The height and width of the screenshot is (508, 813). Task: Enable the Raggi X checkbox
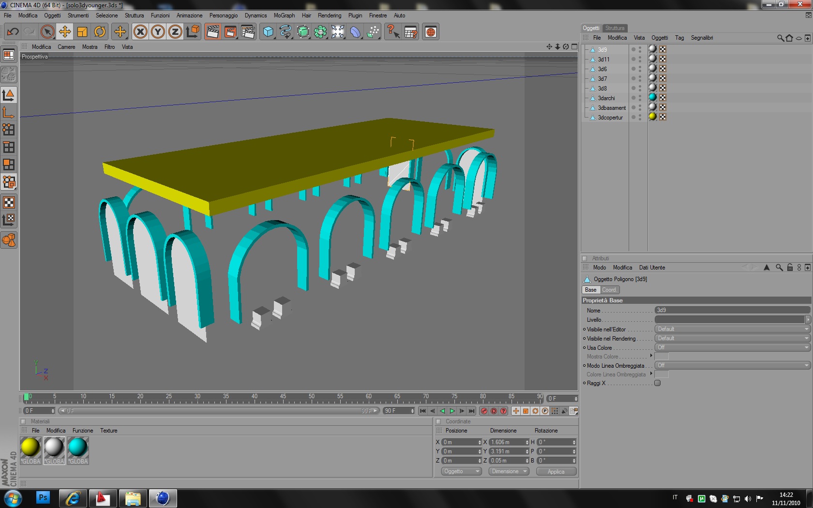[x=657, y=383]
